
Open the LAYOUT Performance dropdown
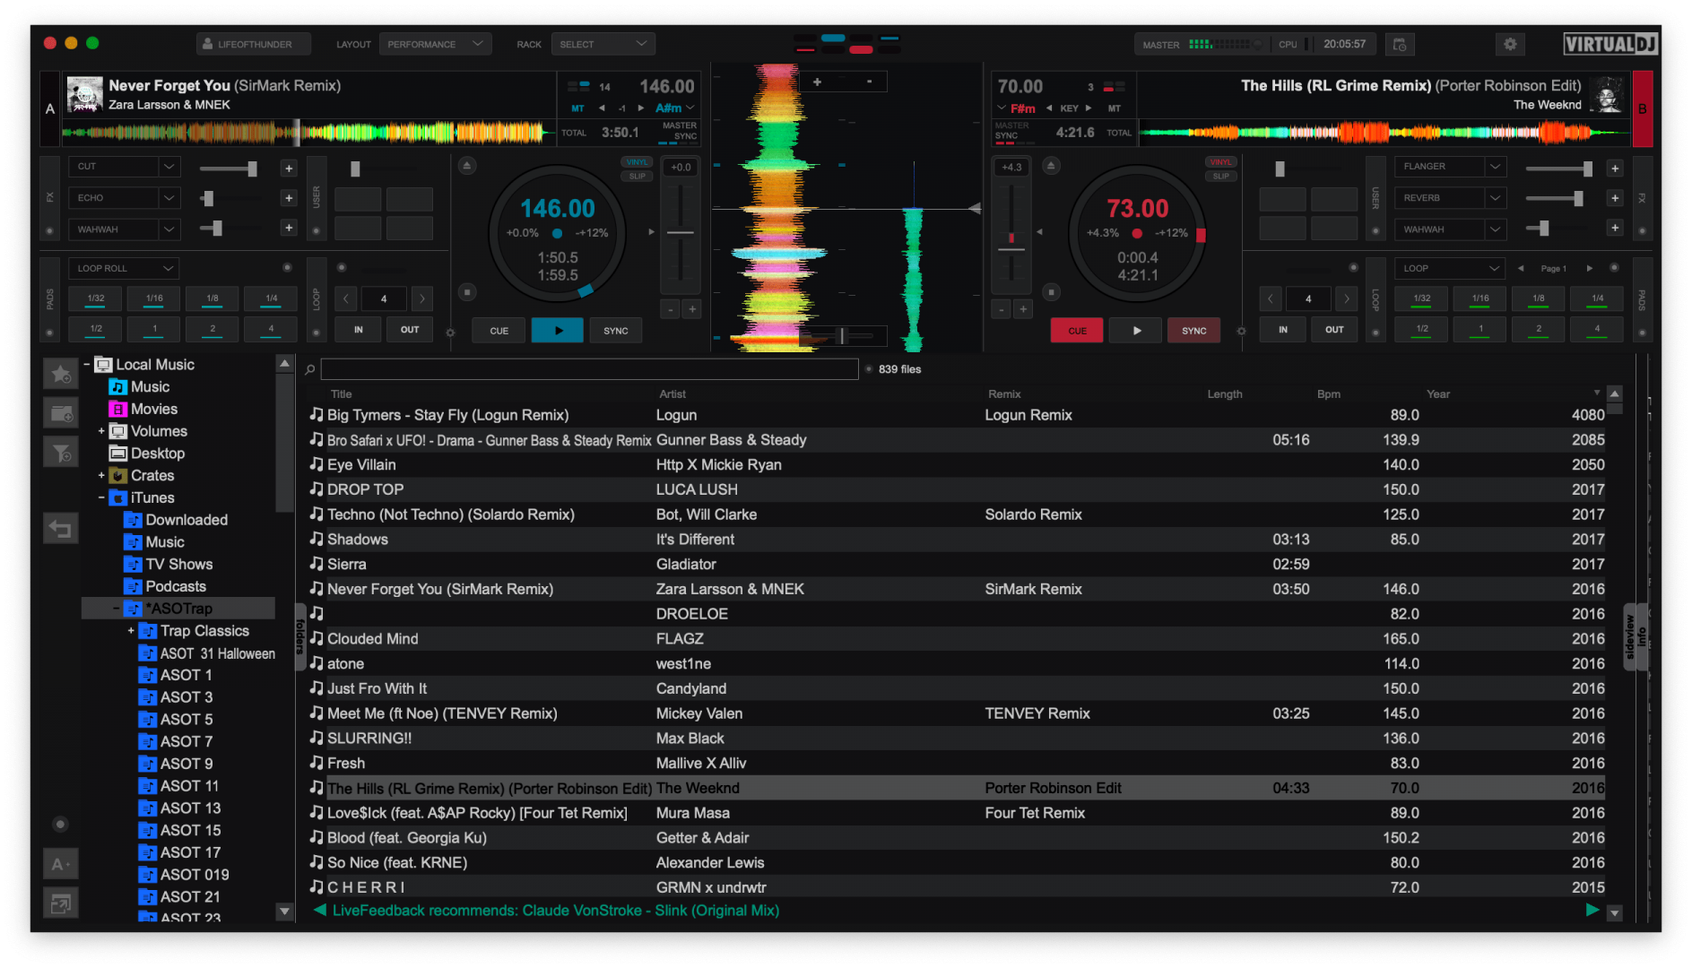(435, 44)
